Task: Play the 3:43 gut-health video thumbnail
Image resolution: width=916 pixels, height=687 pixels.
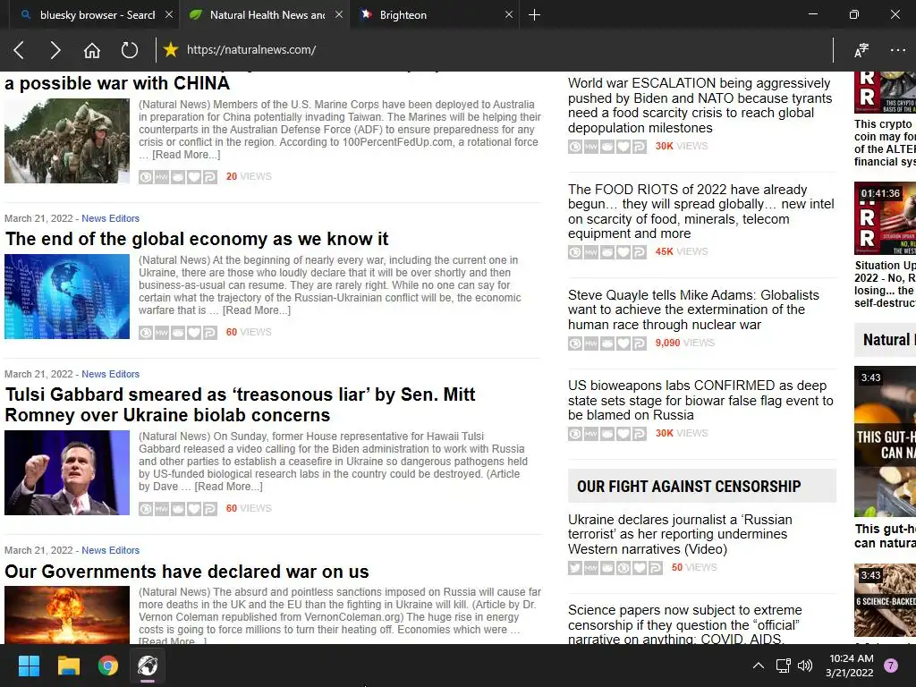Action: [885, 442]
